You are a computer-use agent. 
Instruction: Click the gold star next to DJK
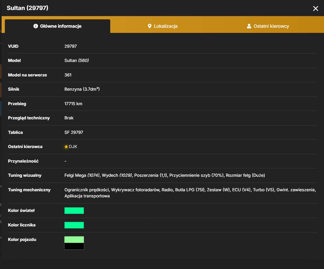(x=66, y=147)
